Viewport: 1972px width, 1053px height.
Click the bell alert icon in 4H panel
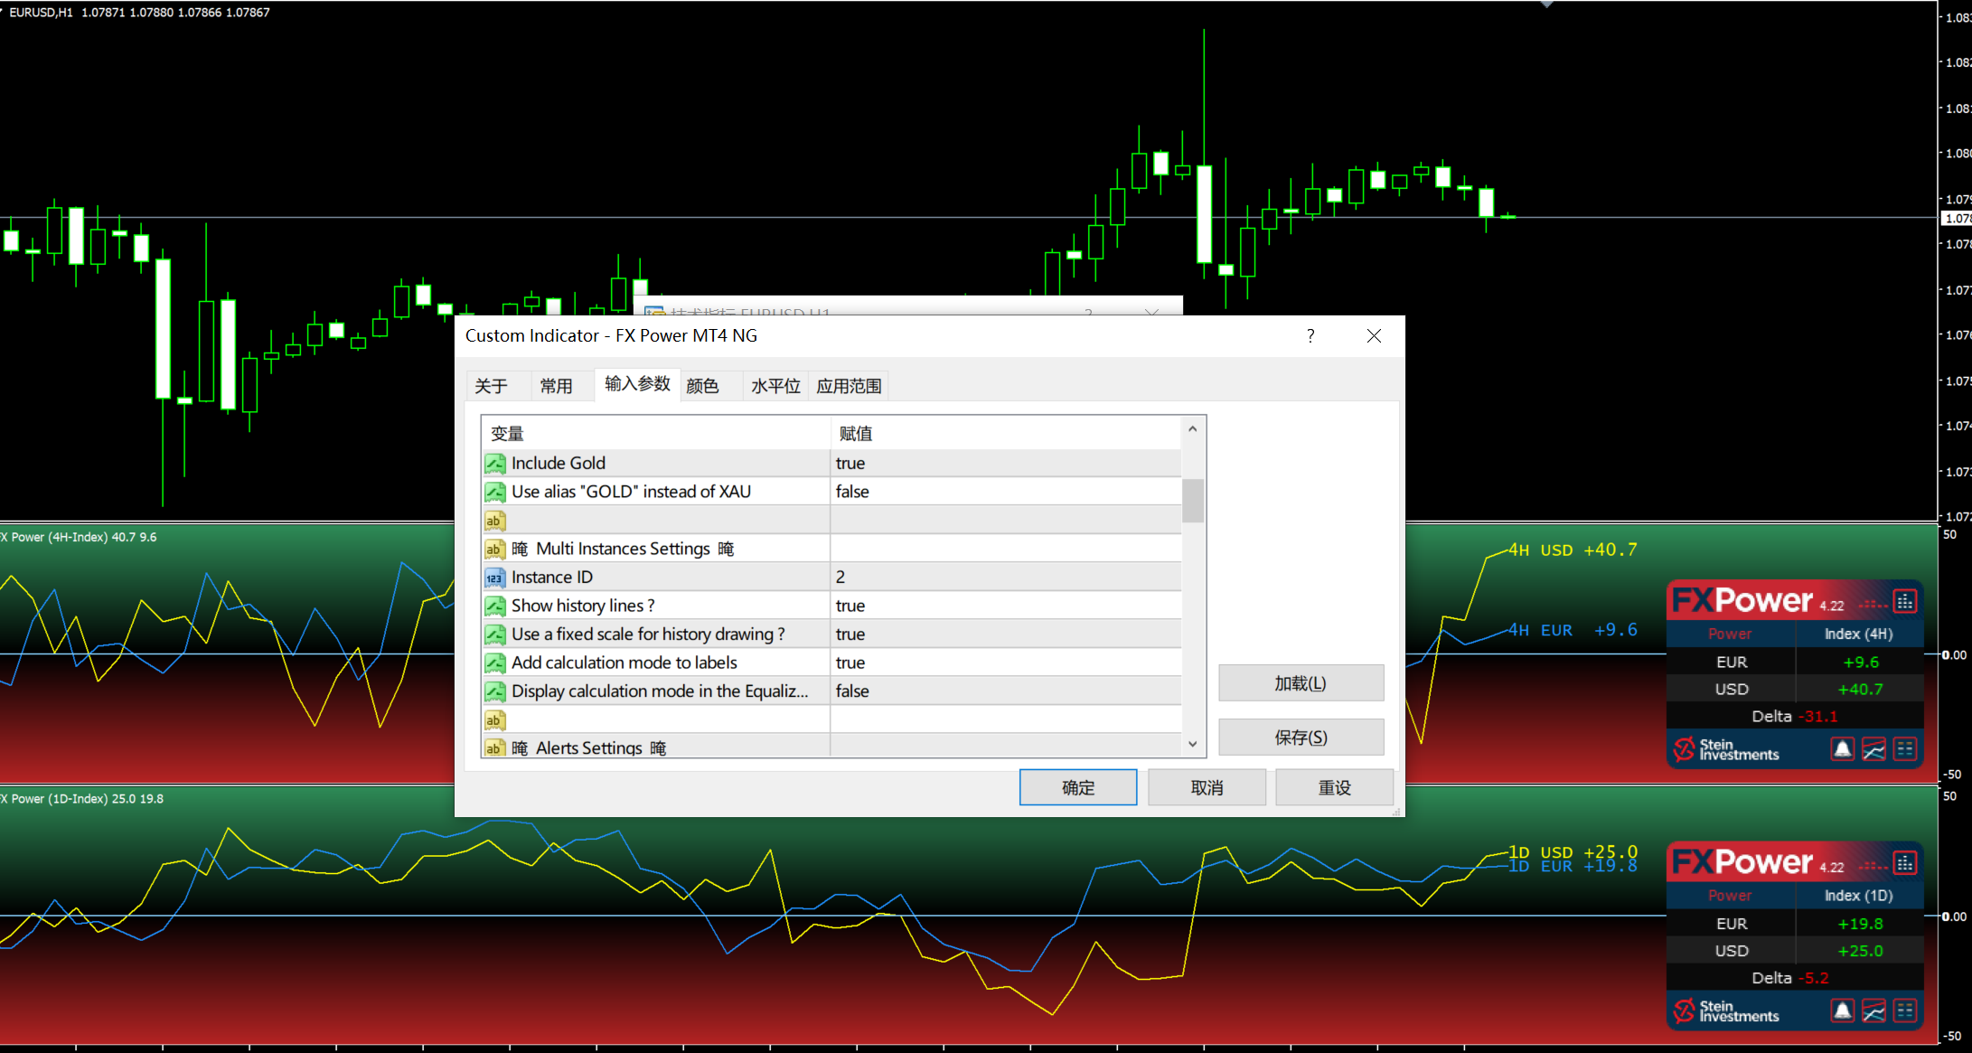pyautogui.click(x=1842, y=749)
